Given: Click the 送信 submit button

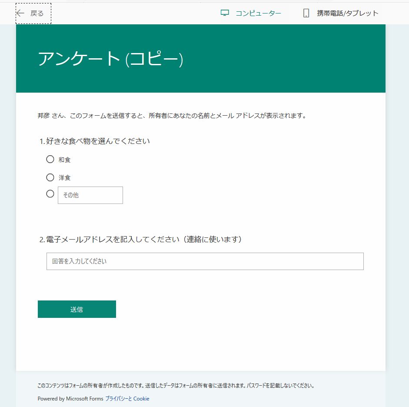Looking at the screenshot, I should (77, 309).
